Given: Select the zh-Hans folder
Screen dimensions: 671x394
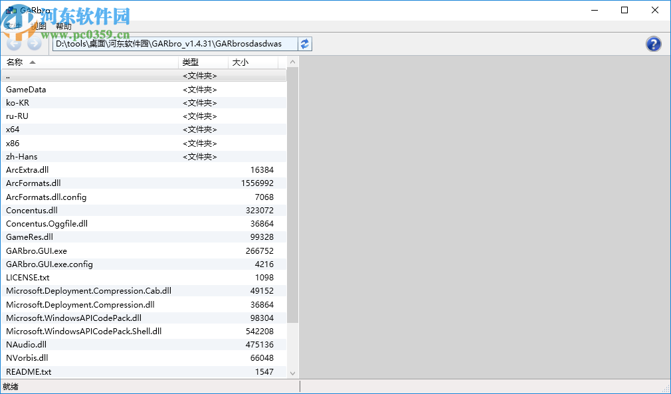Looking at the screenshot, I should click(144, 157).
